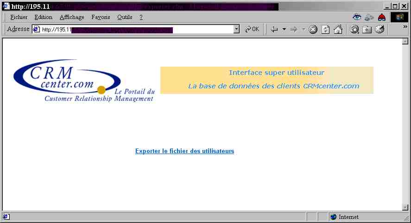Click the gray chain links icon
Screen dimensions: 411x223
coord(369,18)
